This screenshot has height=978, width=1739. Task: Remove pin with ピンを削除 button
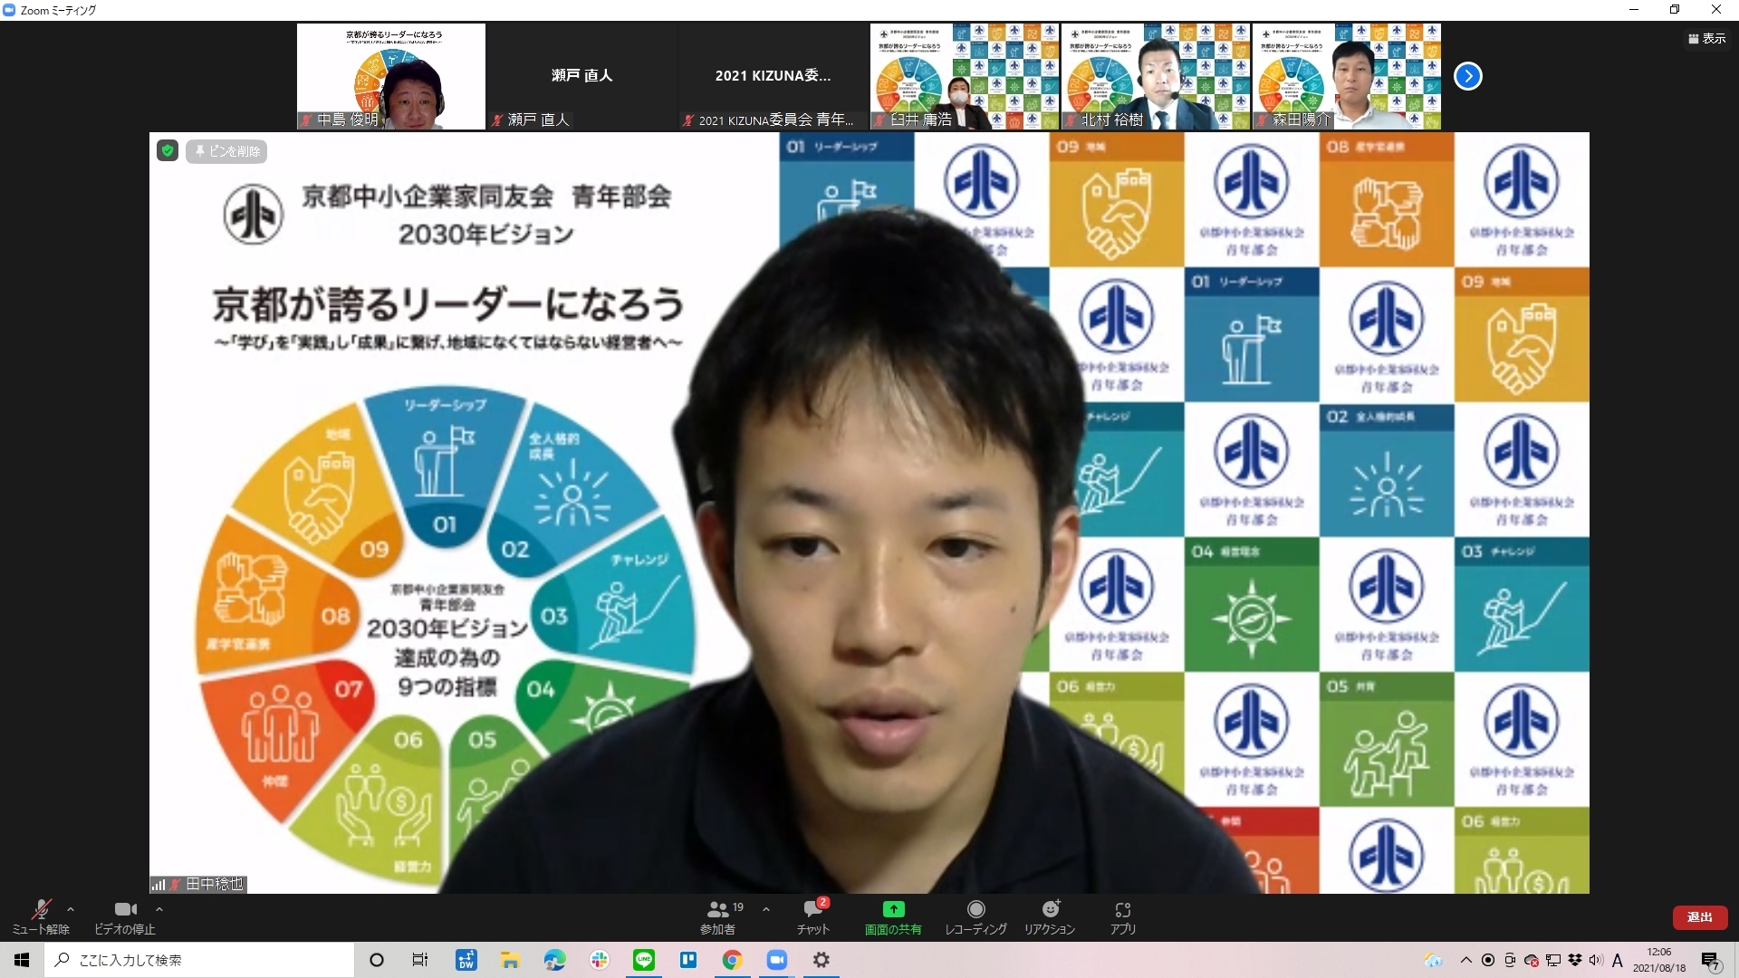click(x=226, y=151)
